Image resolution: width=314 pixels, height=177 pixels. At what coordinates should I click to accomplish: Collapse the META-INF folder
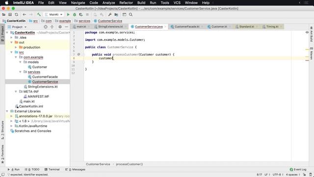[x=16, y=91]
